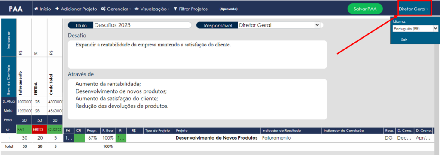Click the Dec... conclusion date cell
This screenshot has width=440, height=155.
(404, 138)
